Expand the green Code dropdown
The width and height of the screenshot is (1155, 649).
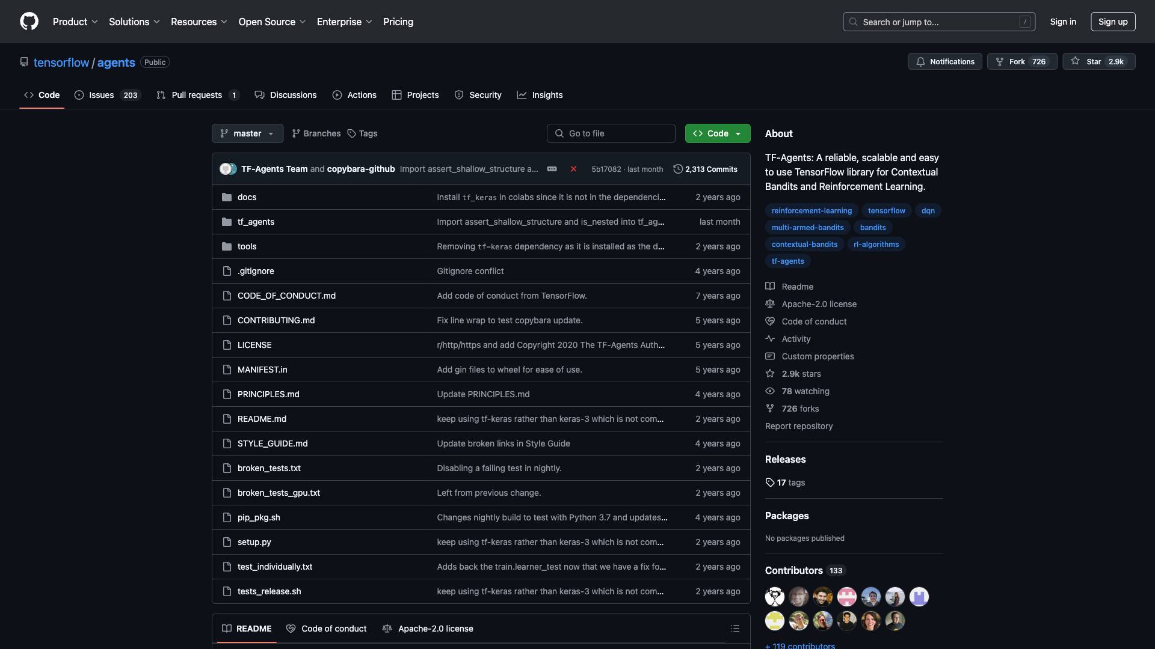point(717,133)
